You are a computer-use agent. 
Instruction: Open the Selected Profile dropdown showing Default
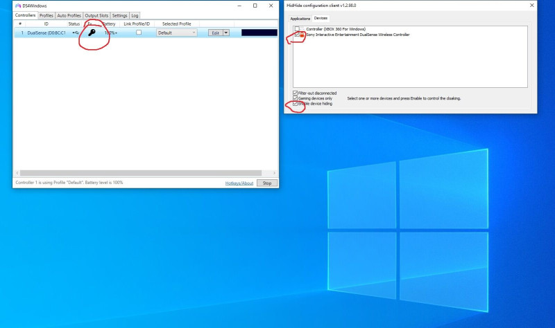coord(177,33)
